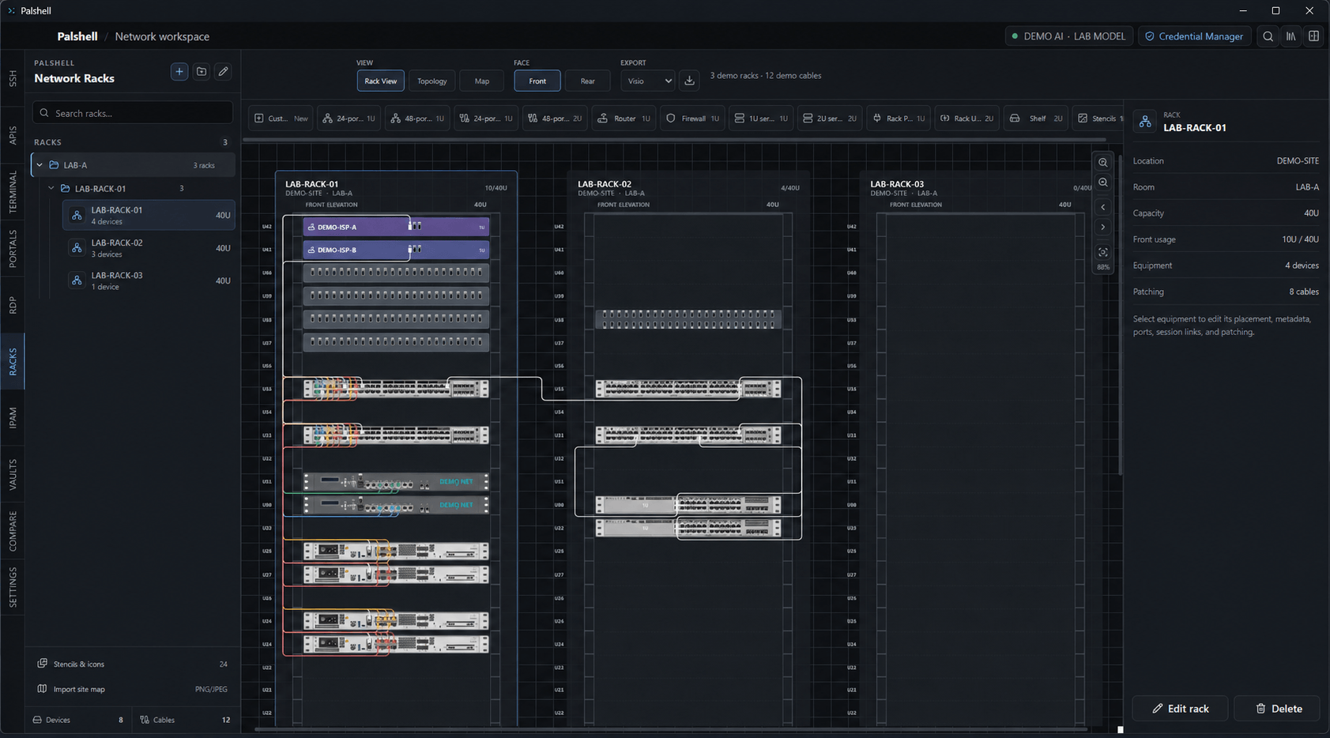Zoom out on the rack canvas

[1103, 183]
